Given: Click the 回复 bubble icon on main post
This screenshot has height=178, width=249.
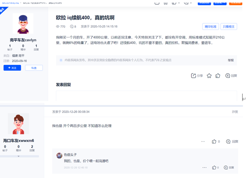Looking at the screenshot, I should 228,76.
